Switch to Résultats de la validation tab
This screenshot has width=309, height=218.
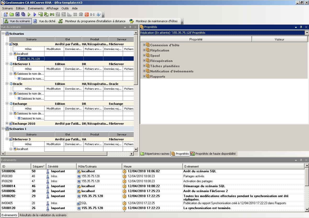[43, 215]
